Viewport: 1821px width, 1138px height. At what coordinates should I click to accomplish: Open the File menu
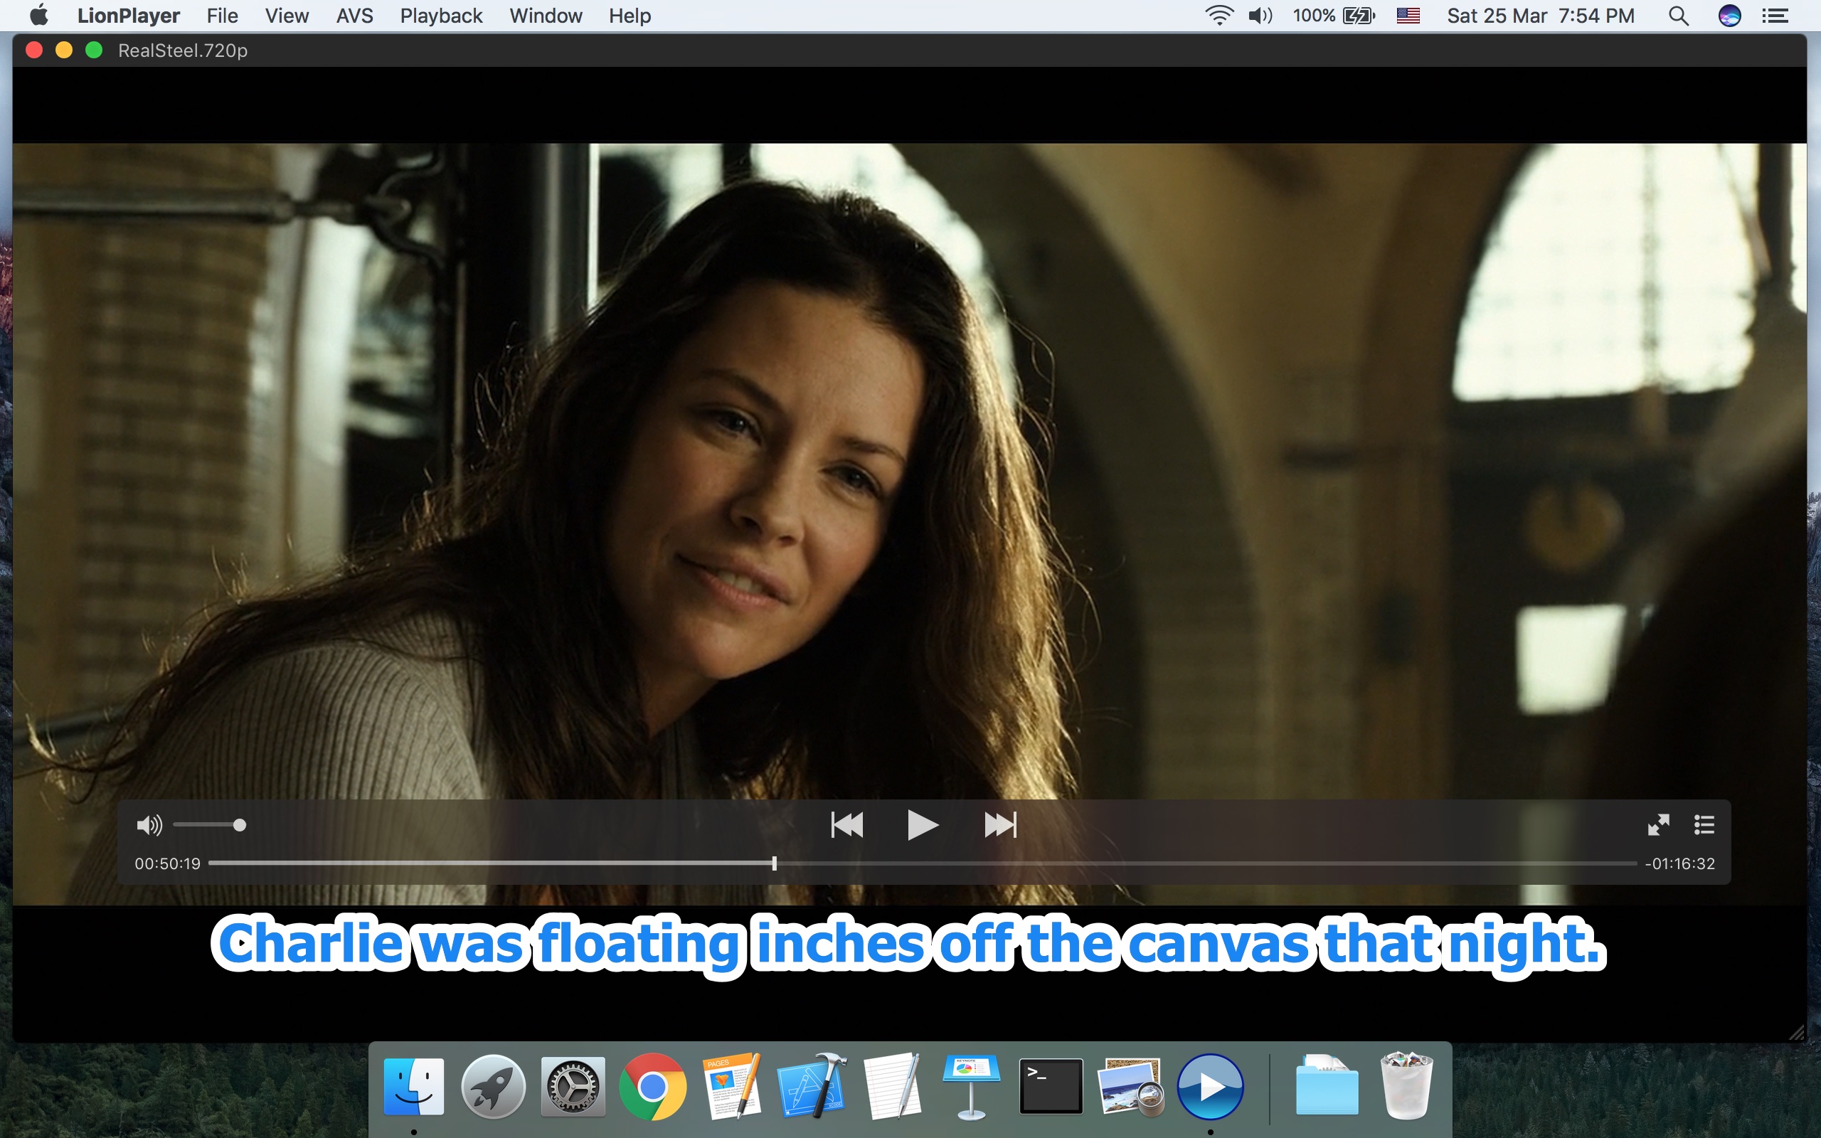[x=222, y=16]
